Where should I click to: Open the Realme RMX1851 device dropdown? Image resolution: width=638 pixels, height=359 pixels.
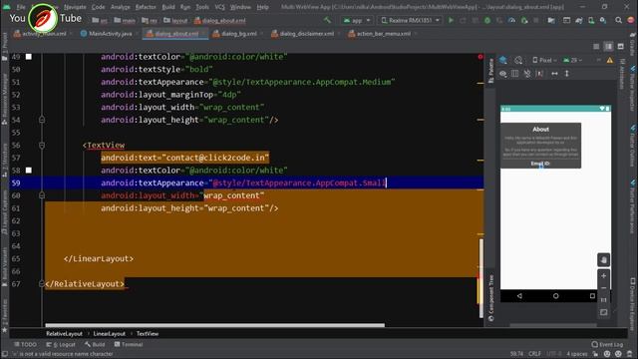pyautogui.click(x=410, y=20)
